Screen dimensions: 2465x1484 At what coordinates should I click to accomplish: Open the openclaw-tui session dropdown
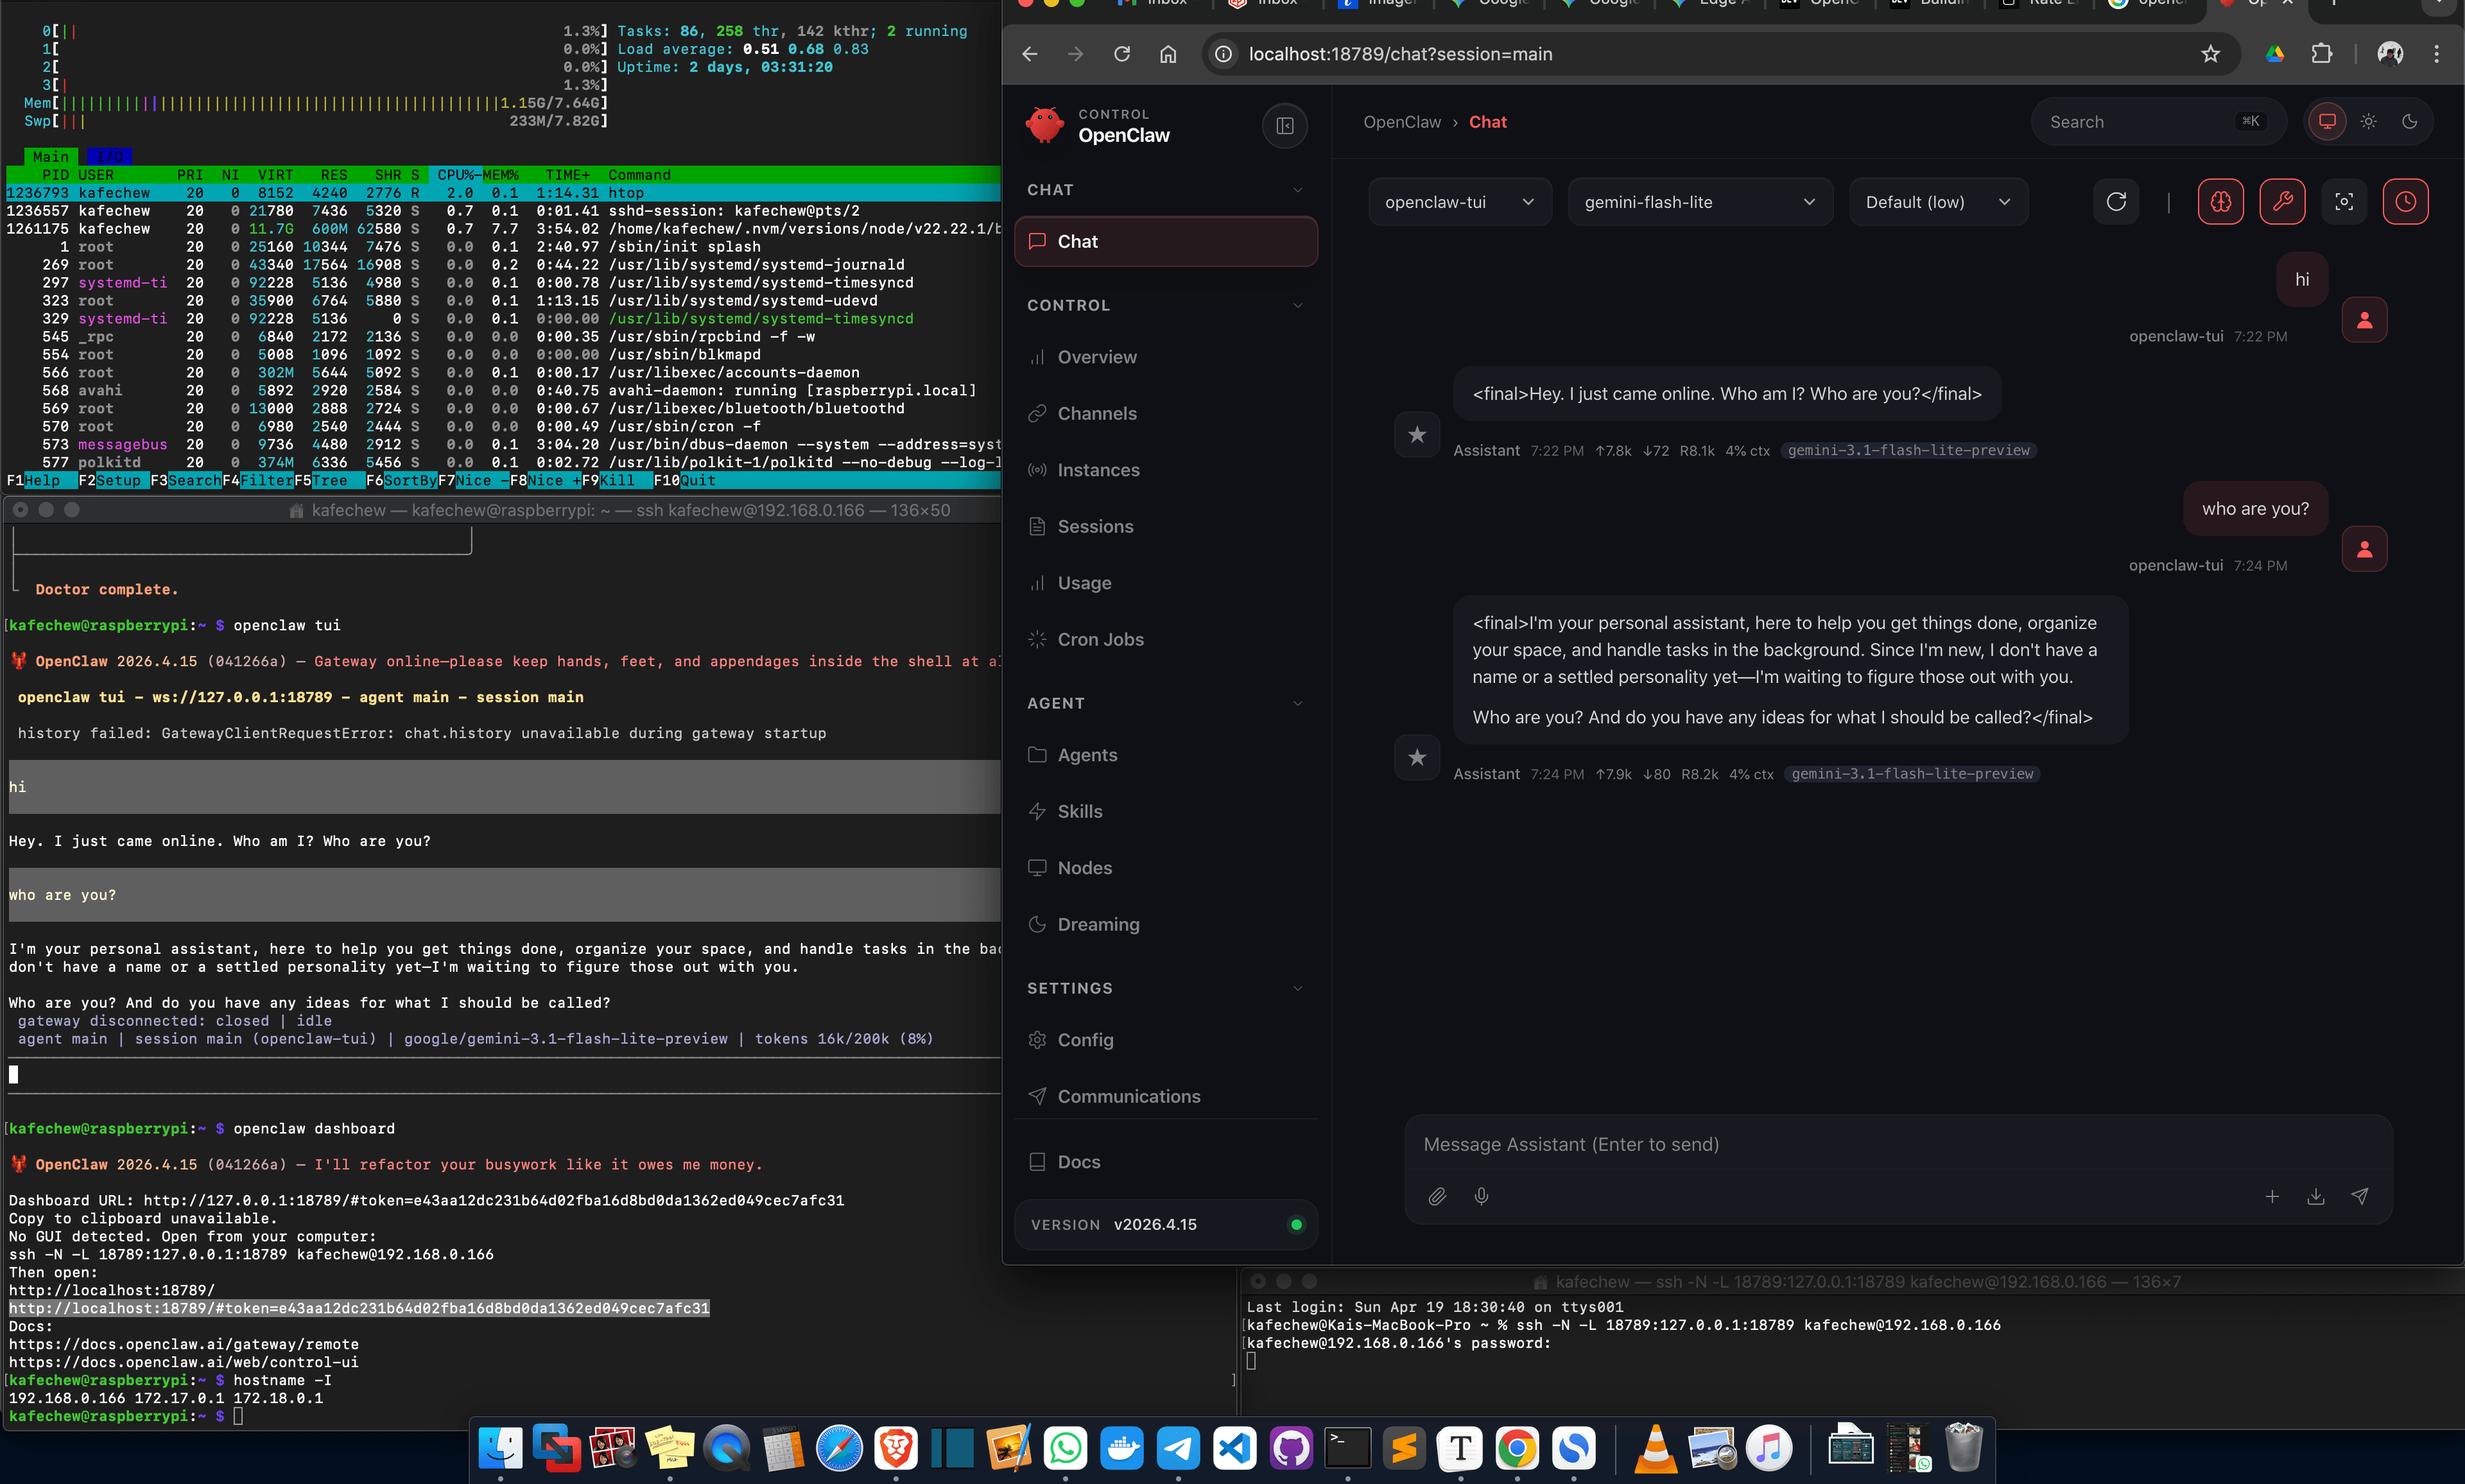tap(1460, 202)
